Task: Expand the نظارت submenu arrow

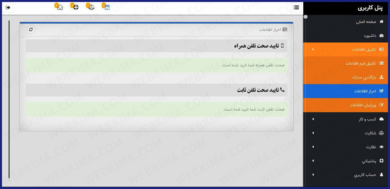Action: click(313, 147)
